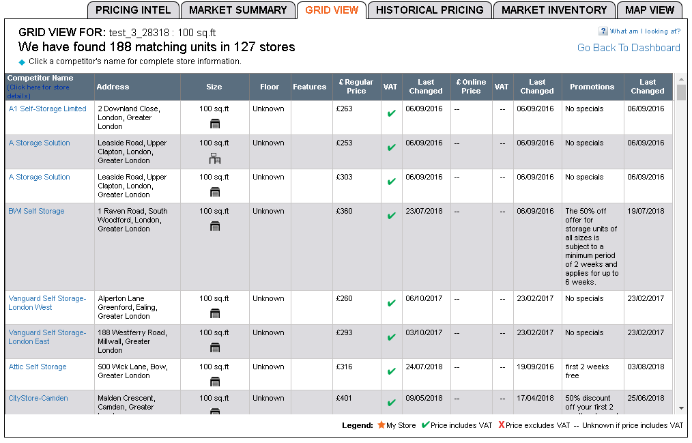692x443 pixels.
Task: Open the Market Inventory tab
Action: [x=554, y=10]
